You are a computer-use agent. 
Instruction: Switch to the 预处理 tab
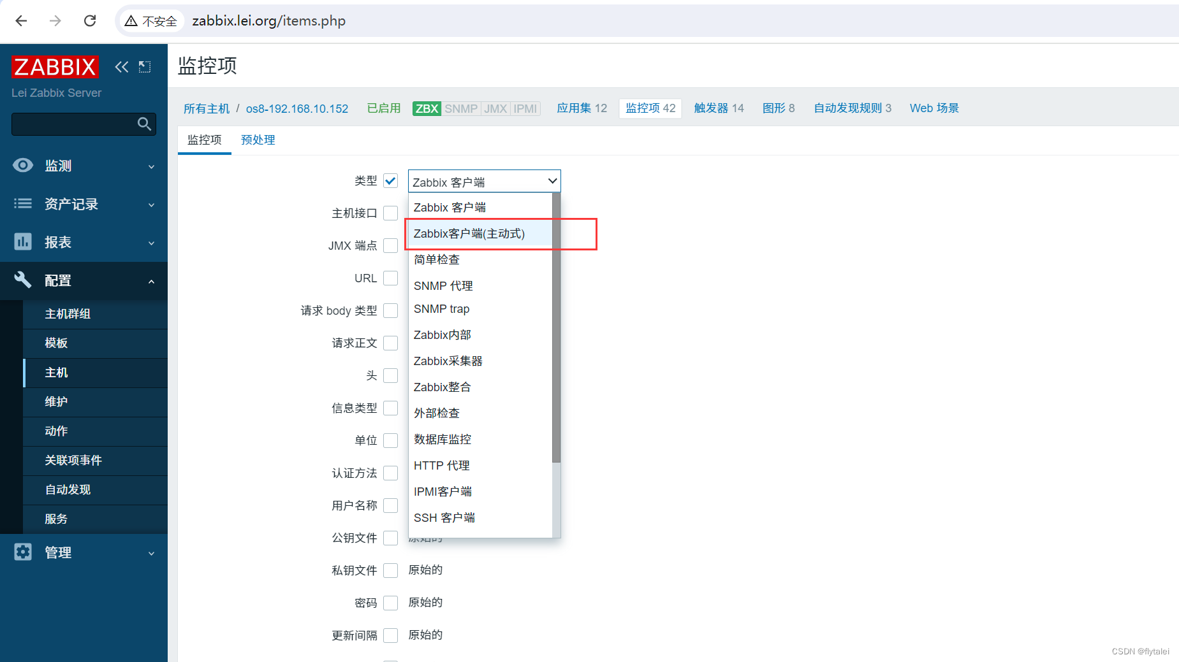[x=258, y=140]
